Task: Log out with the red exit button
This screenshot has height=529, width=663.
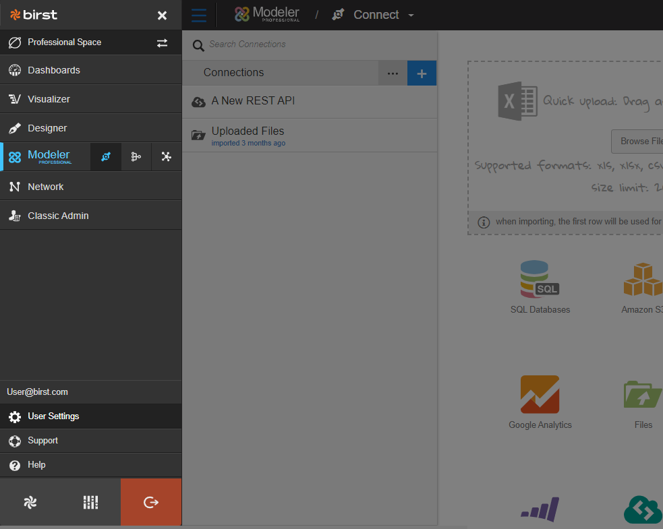Action: coord(151,502)
